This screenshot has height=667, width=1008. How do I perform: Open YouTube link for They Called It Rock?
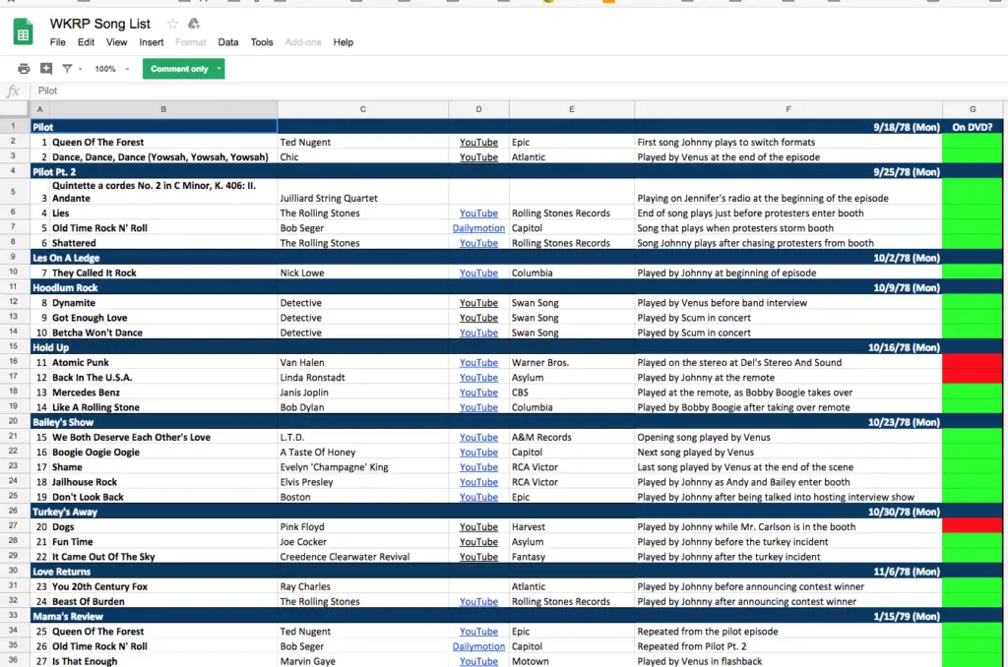(x=478, y=273)
